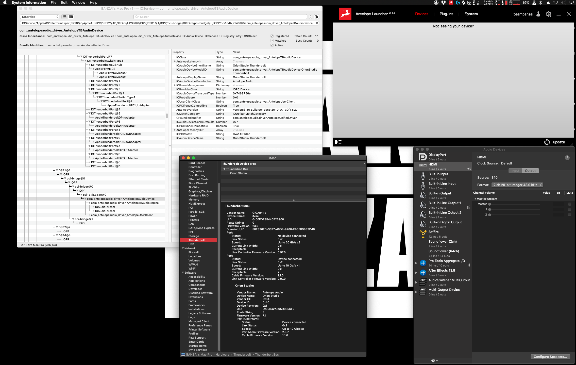Image resolution: width=576 pixels, height=365 pixels.
Task: Select Multi-Output Device stacked icon
Action: click(x=423, y=292)
